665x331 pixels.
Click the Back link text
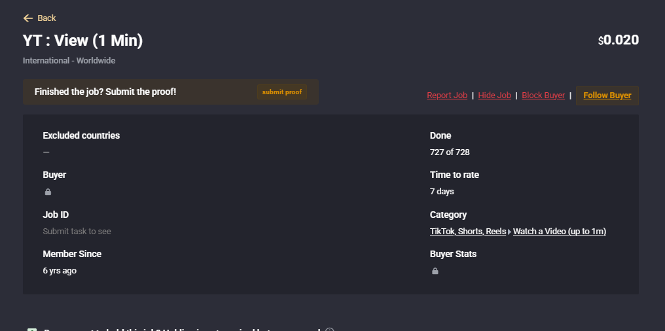click(x=46, y=18)
